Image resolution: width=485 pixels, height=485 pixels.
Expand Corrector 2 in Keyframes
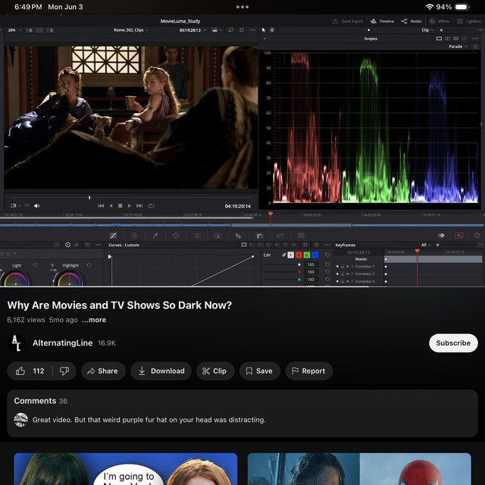(x=352, y=274)
